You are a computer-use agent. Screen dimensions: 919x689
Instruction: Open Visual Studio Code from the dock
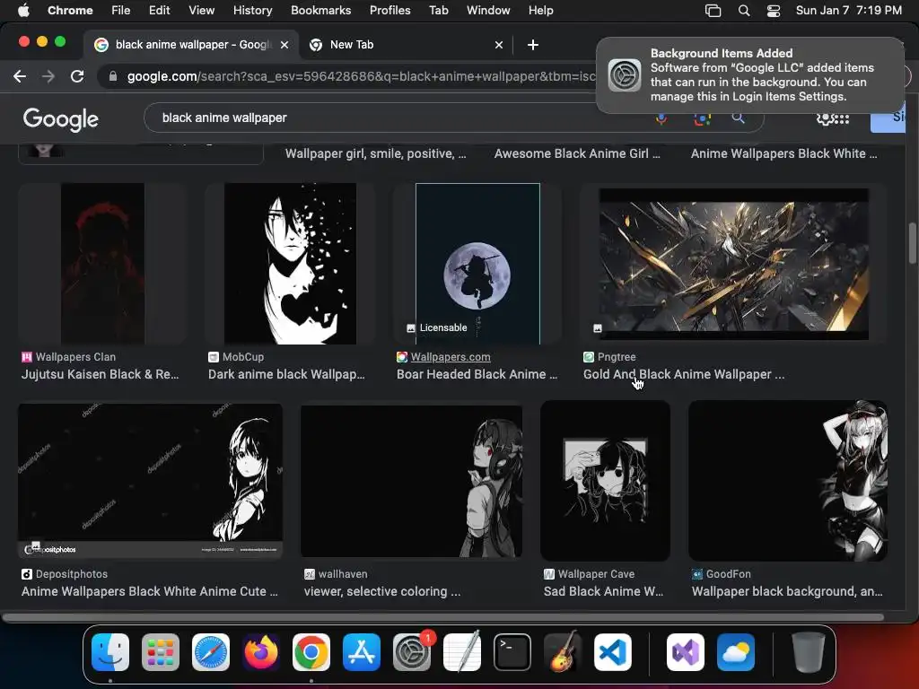613,652
